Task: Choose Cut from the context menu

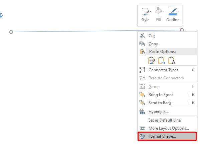Action: click(167, 36)
